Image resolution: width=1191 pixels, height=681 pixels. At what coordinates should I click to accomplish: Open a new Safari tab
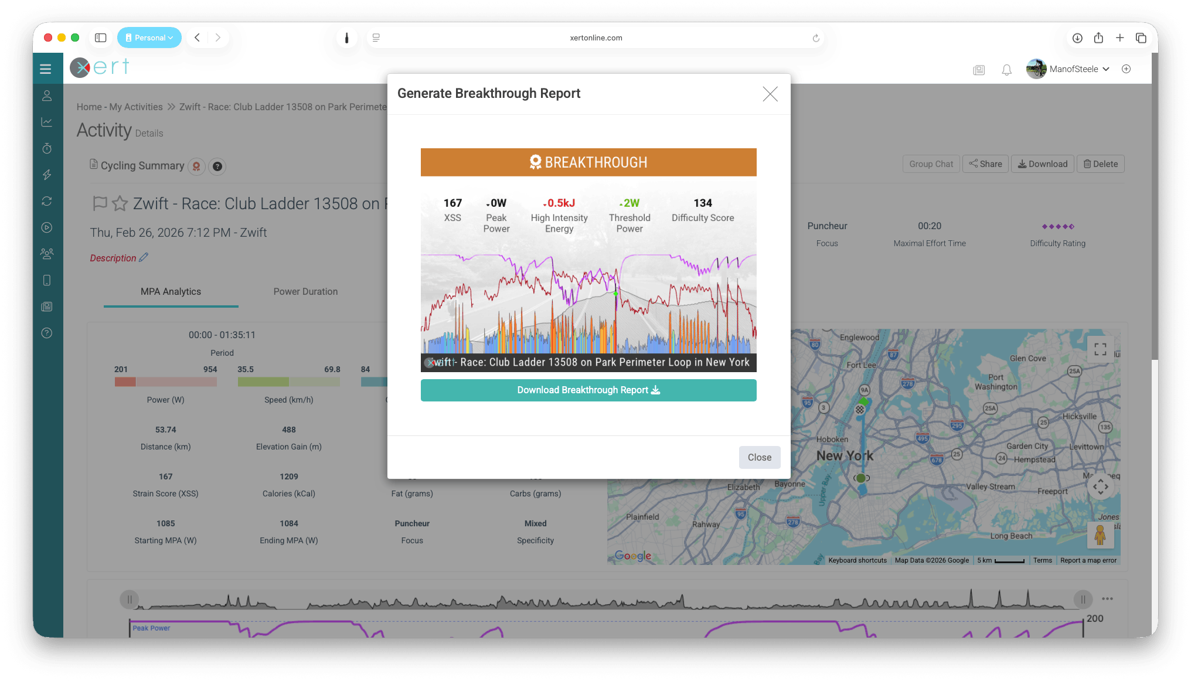click(x=1119, y=38)
